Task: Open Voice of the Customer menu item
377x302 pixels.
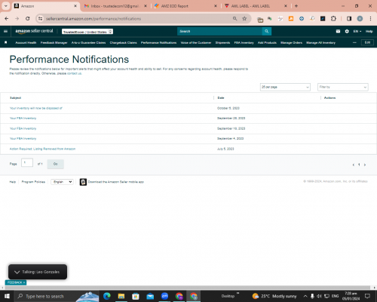Action: coord(196,42)
